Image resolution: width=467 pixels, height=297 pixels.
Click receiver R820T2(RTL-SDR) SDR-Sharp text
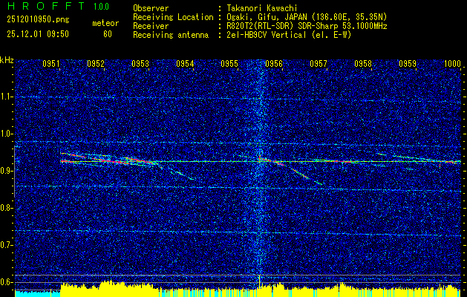point(307,26)
